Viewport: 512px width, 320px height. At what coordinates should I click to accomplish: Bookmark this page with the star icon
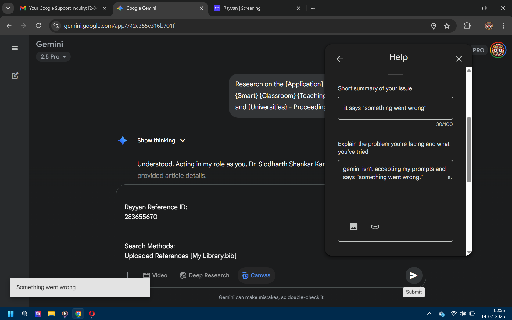pos(447,26)
